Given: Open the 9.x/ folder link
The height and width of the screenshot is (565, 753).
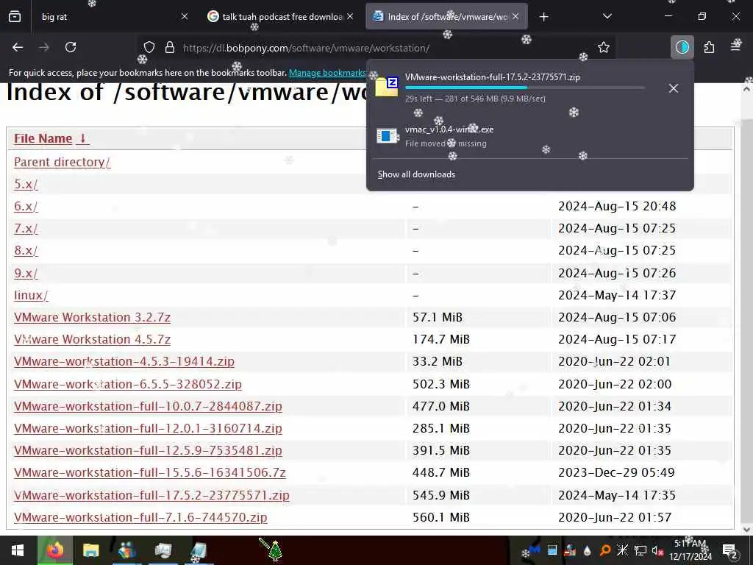Looking at the screenshot, I should [26, 274].
